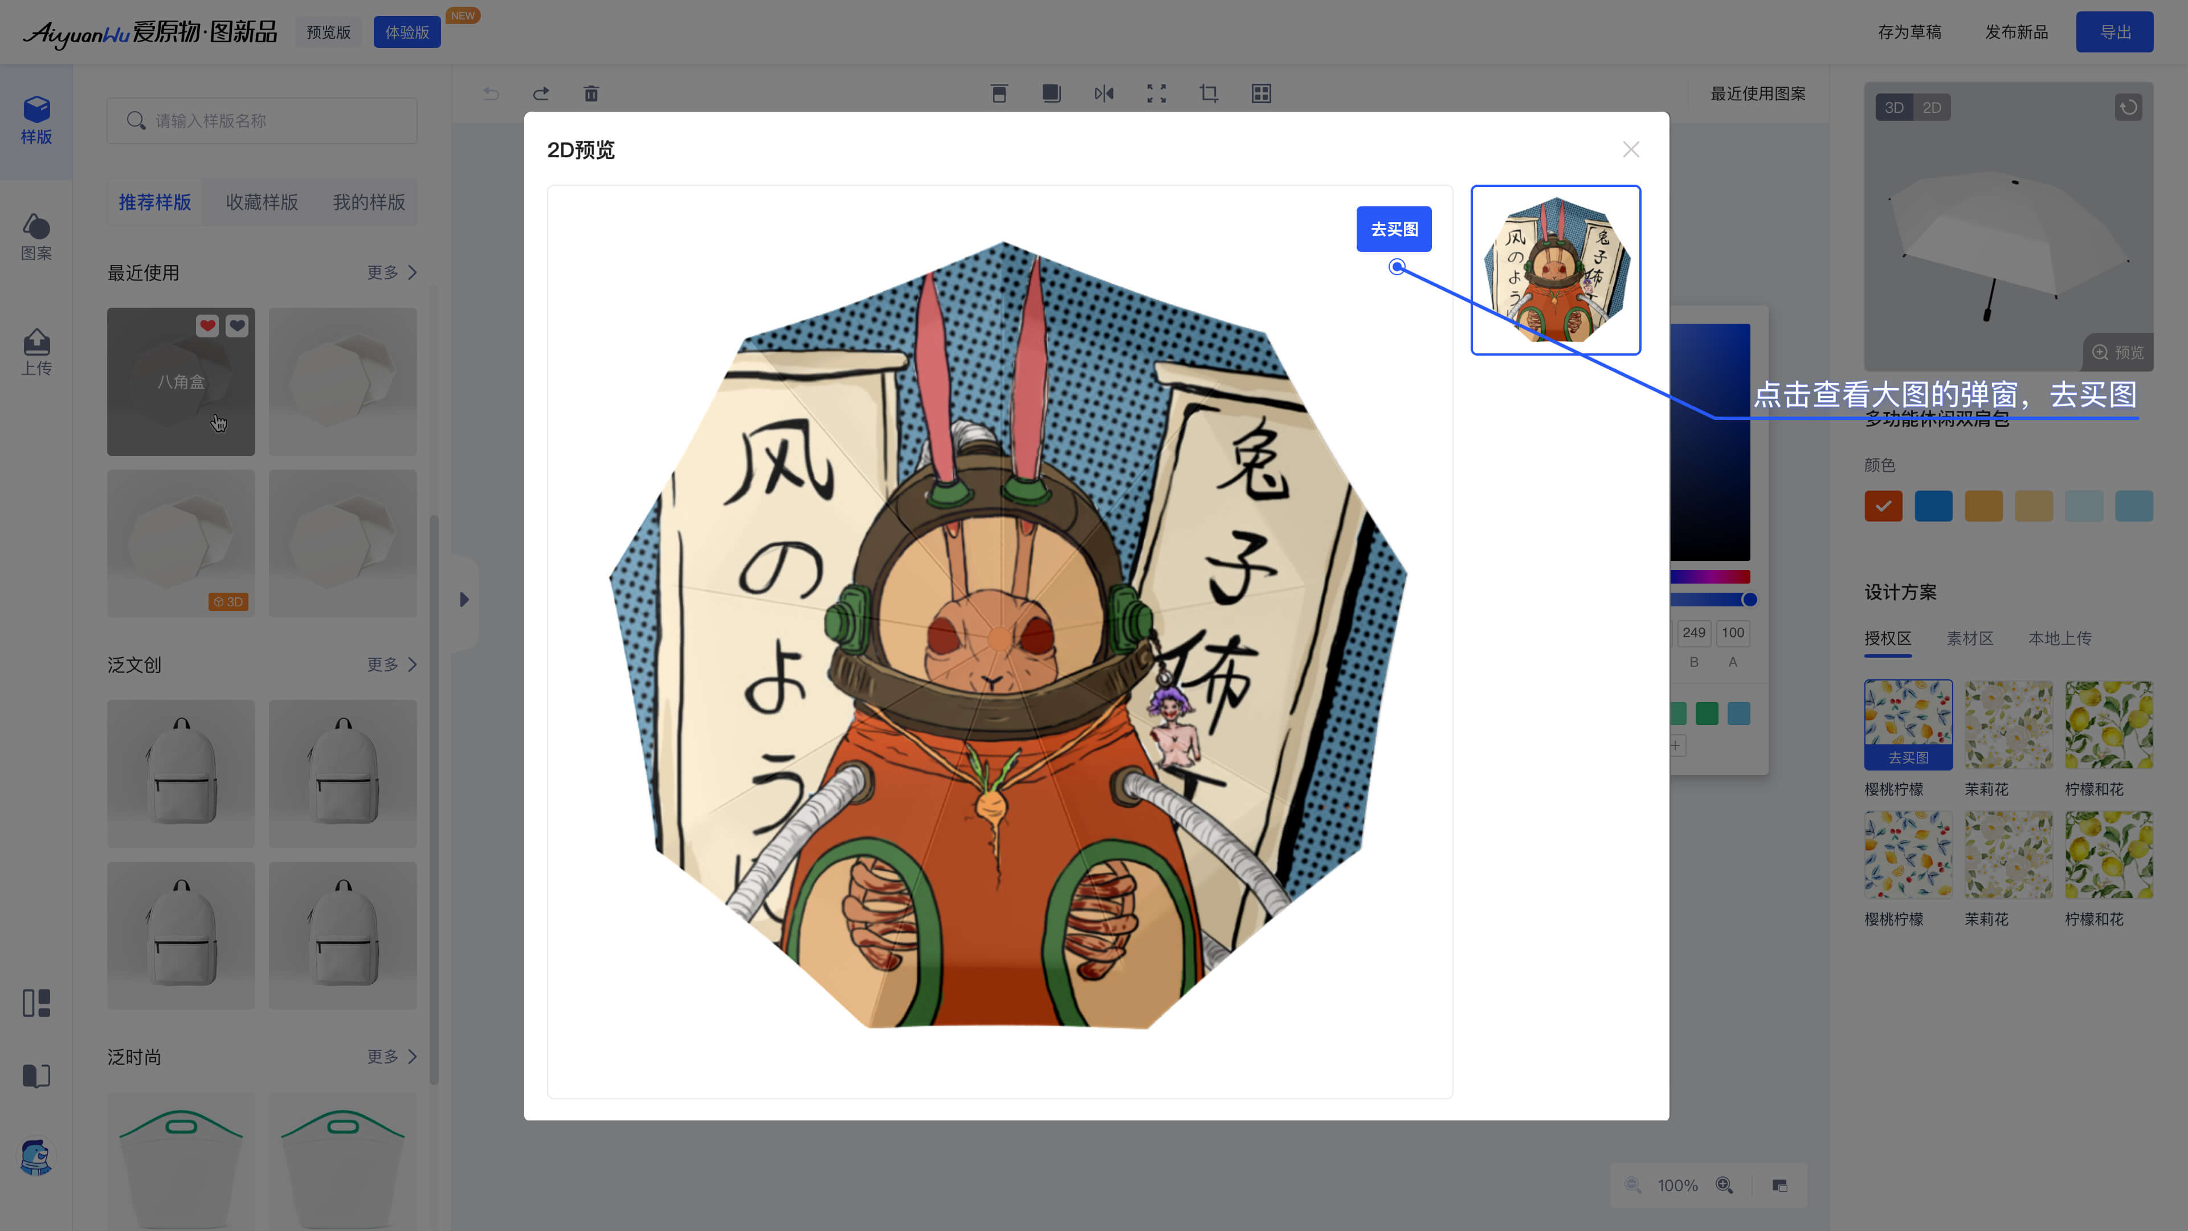Click 发布新品 to publish
This screenshot has width=2188, height=1231.
point(2016,32)
